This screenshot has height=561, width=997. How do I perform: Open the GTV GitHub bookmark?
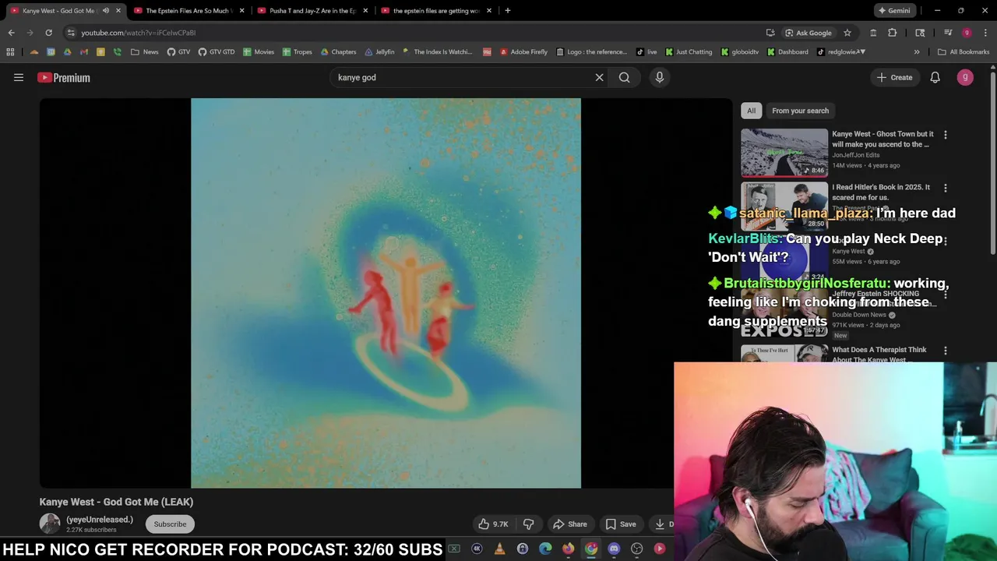(x=178, y=52)
